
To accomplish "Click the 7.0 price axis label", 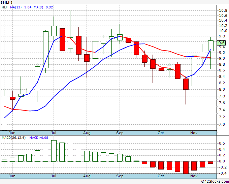I will pyautogui.click(x=222, y=124).
